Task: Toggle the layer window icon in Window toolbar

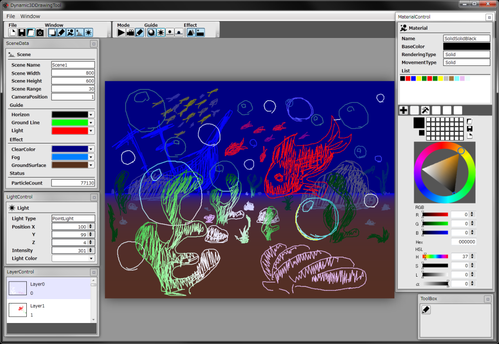Action: click(52, 33)
